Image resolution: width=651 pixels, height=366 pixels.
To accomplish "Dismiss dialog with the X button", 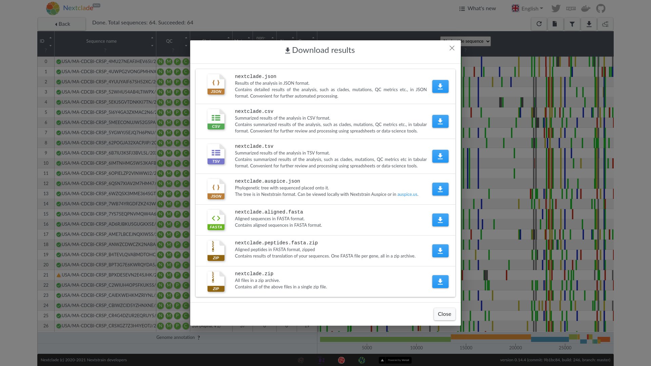I will tap(452, 48).
